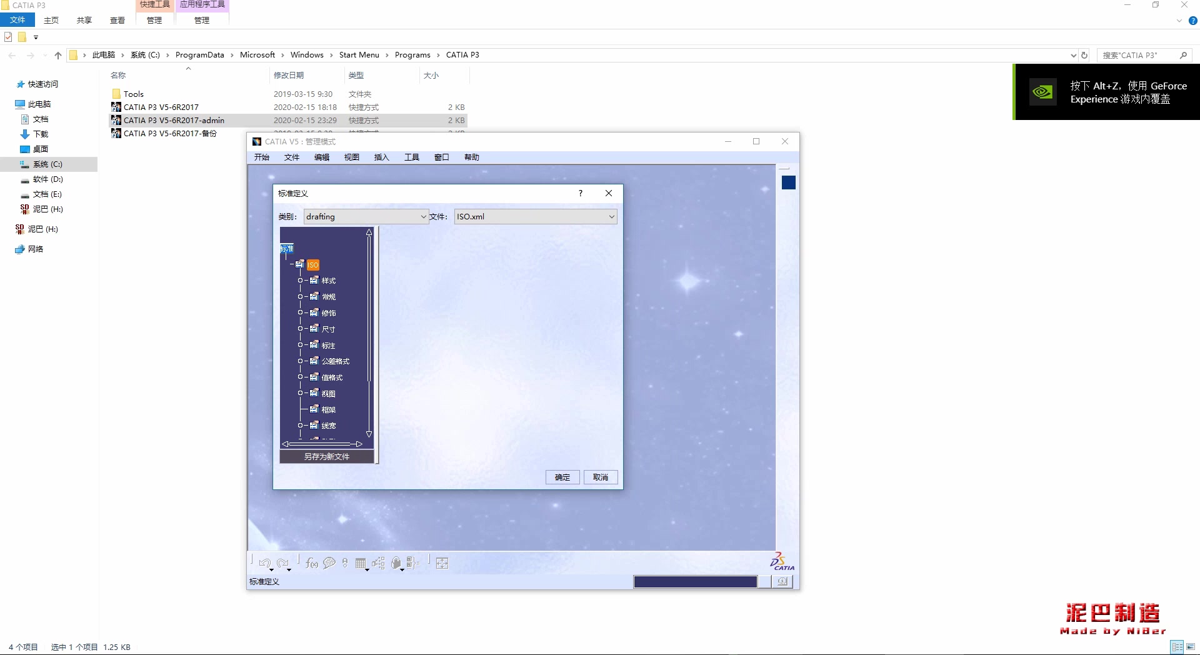
Task: Open the 工具 menu in CATIA
Action: (x=412, y=157)
